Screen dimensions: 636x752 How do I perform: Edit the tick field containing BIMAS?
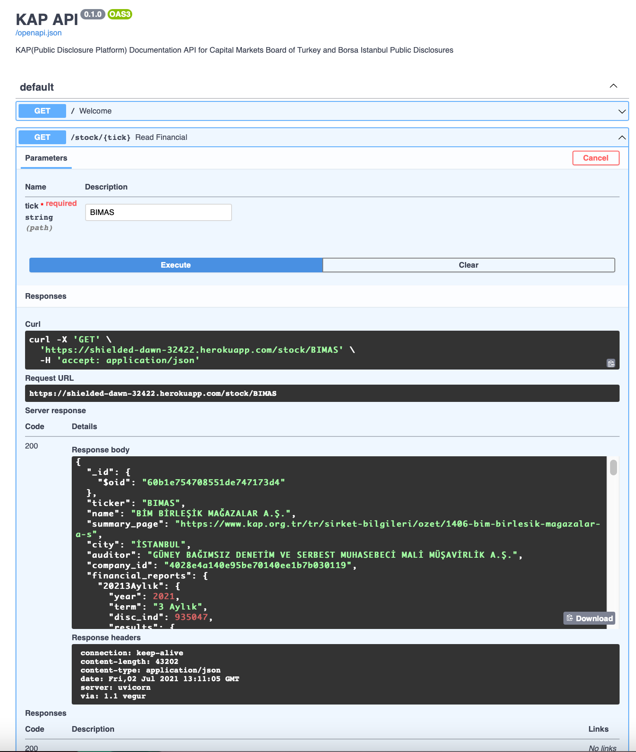(x=159, y=212)
